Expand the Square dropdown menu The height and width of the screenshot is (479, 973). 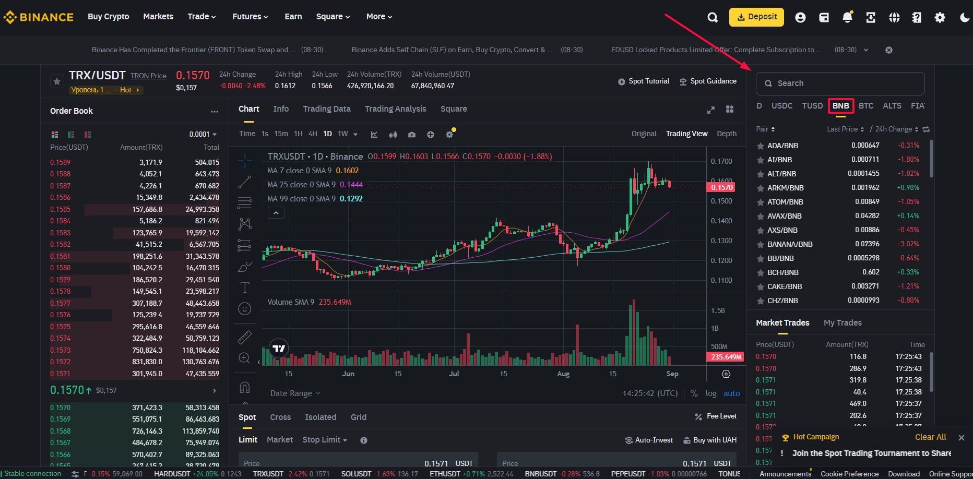[333, 17]
